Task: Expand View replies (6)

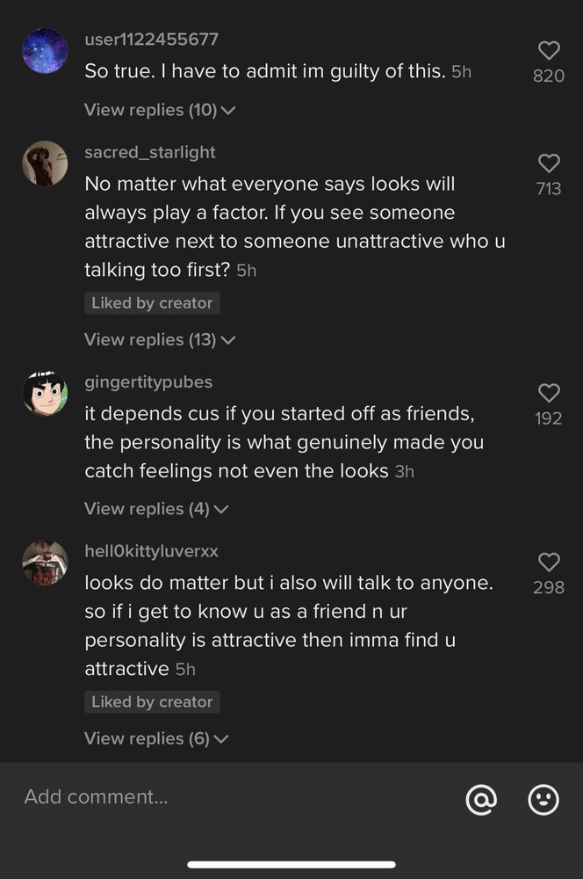Action: (156, 739)
